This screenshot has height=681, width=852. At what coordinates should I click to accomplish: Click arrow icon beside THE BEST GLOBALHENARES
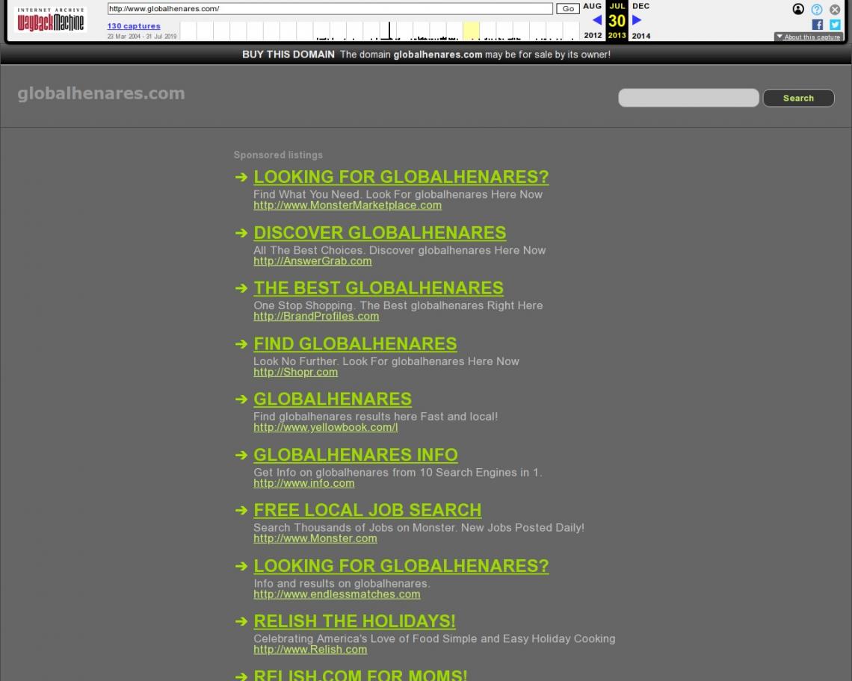tap(241, 289)
